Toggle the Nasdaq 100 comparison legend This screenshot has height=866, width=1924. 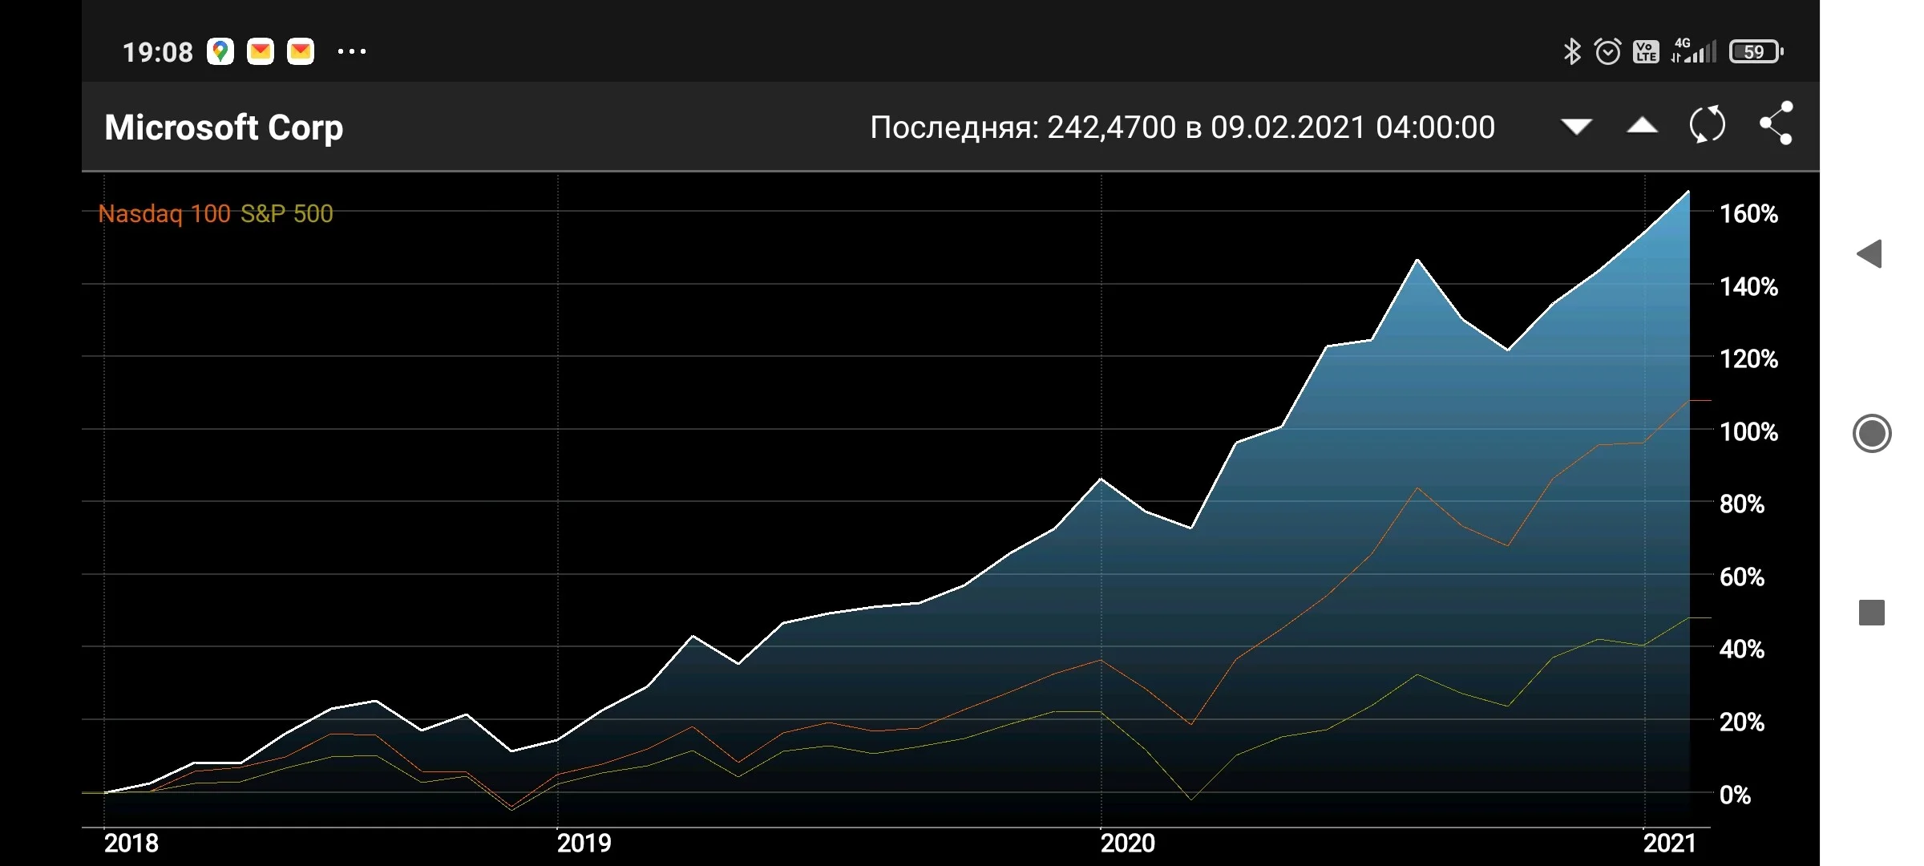(164, 213)
